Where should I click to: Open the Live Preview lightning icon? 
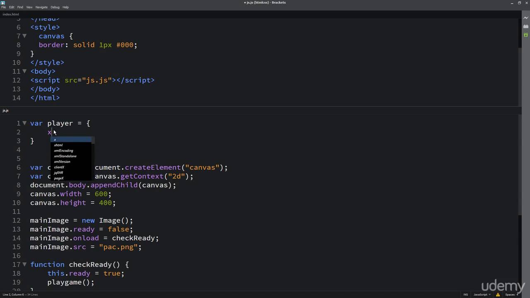click(526, 18)
